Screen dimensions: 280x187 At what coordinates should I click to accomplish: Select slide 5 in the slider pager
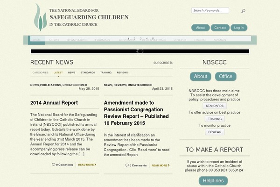[x=153, y=39]
